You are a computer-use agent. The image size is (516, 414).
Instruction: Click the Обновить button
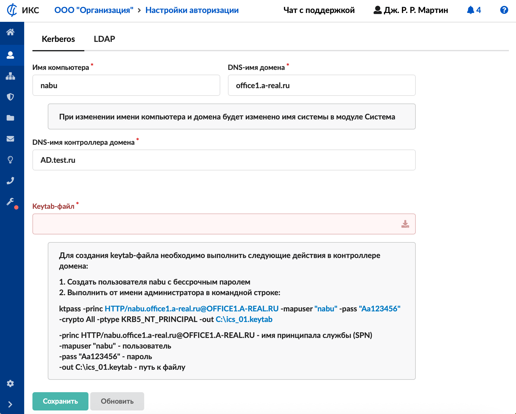(x=117, y=401)
